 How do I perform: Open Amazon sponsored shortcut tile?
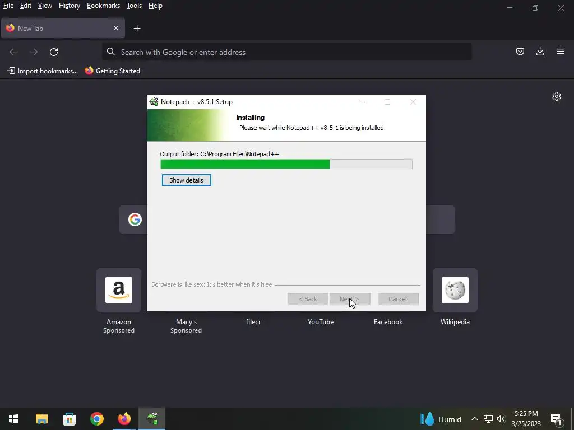(x=119, y=290)
